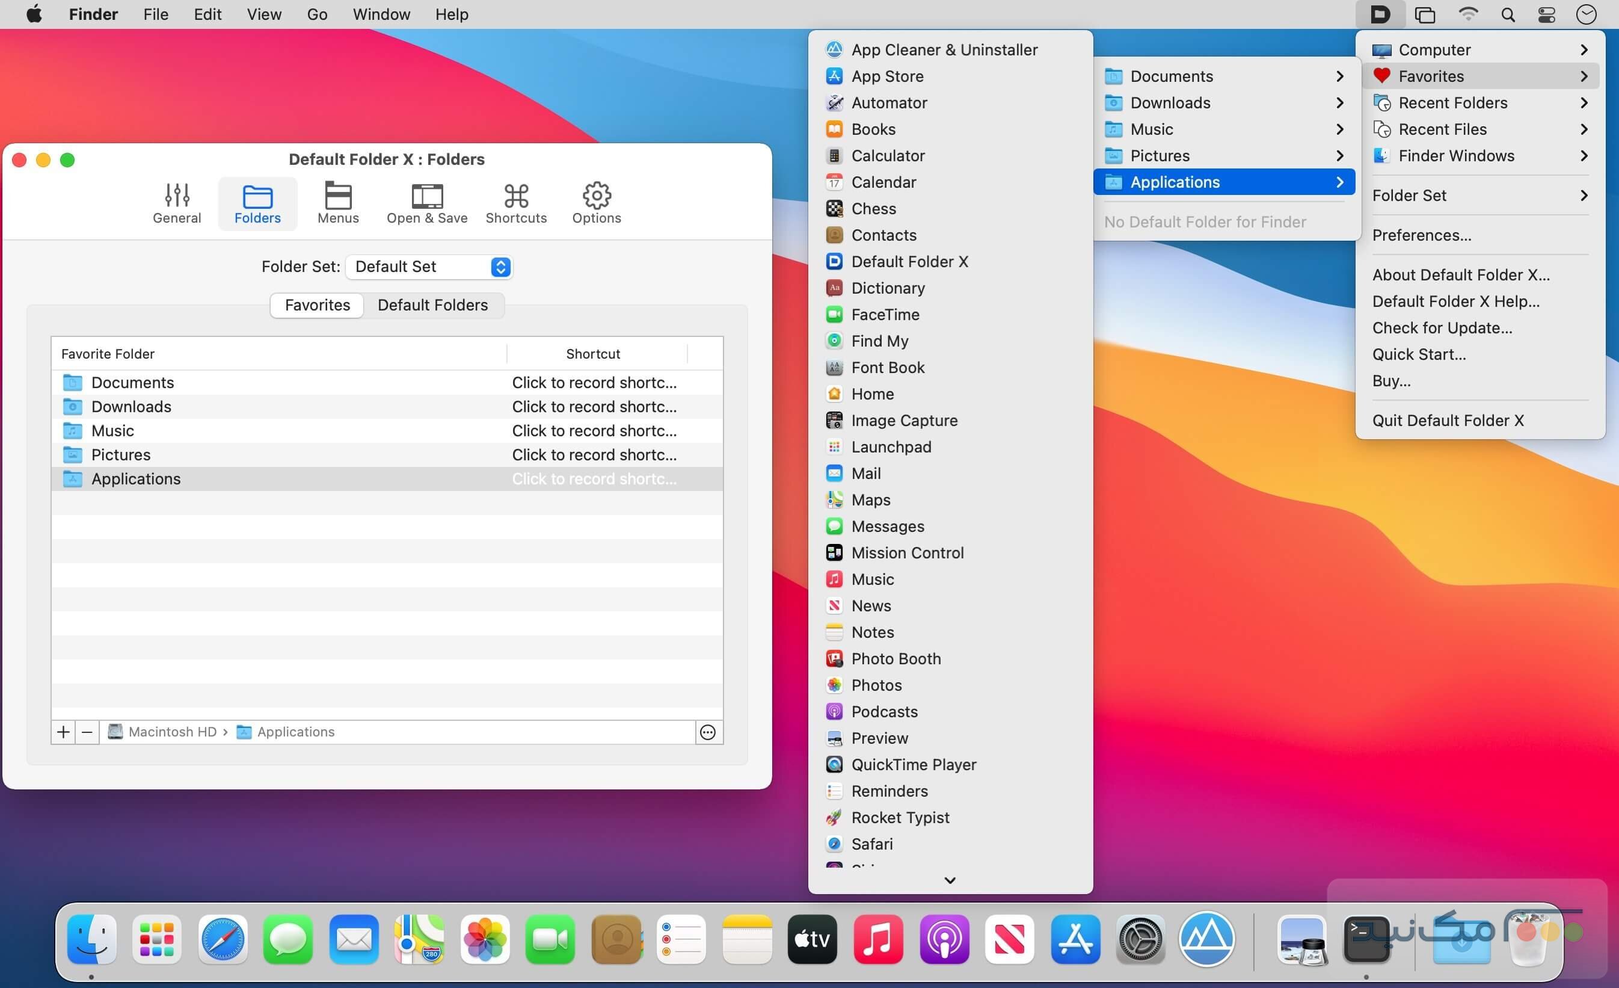
Task: Click Check for Update
Action: (1442, 327)
